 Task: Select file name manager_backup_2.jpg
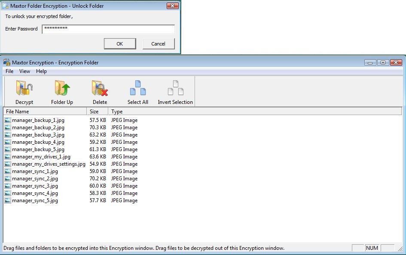[38, 127]
